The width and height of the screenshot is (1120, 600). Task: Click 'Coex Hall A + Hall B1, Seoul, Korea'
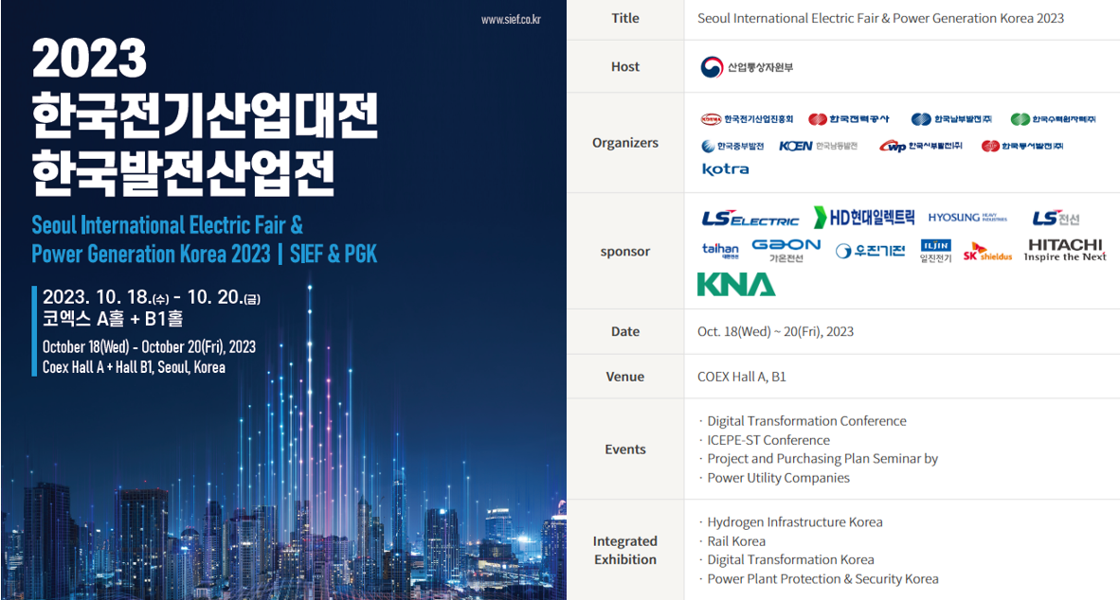[134, 367]
